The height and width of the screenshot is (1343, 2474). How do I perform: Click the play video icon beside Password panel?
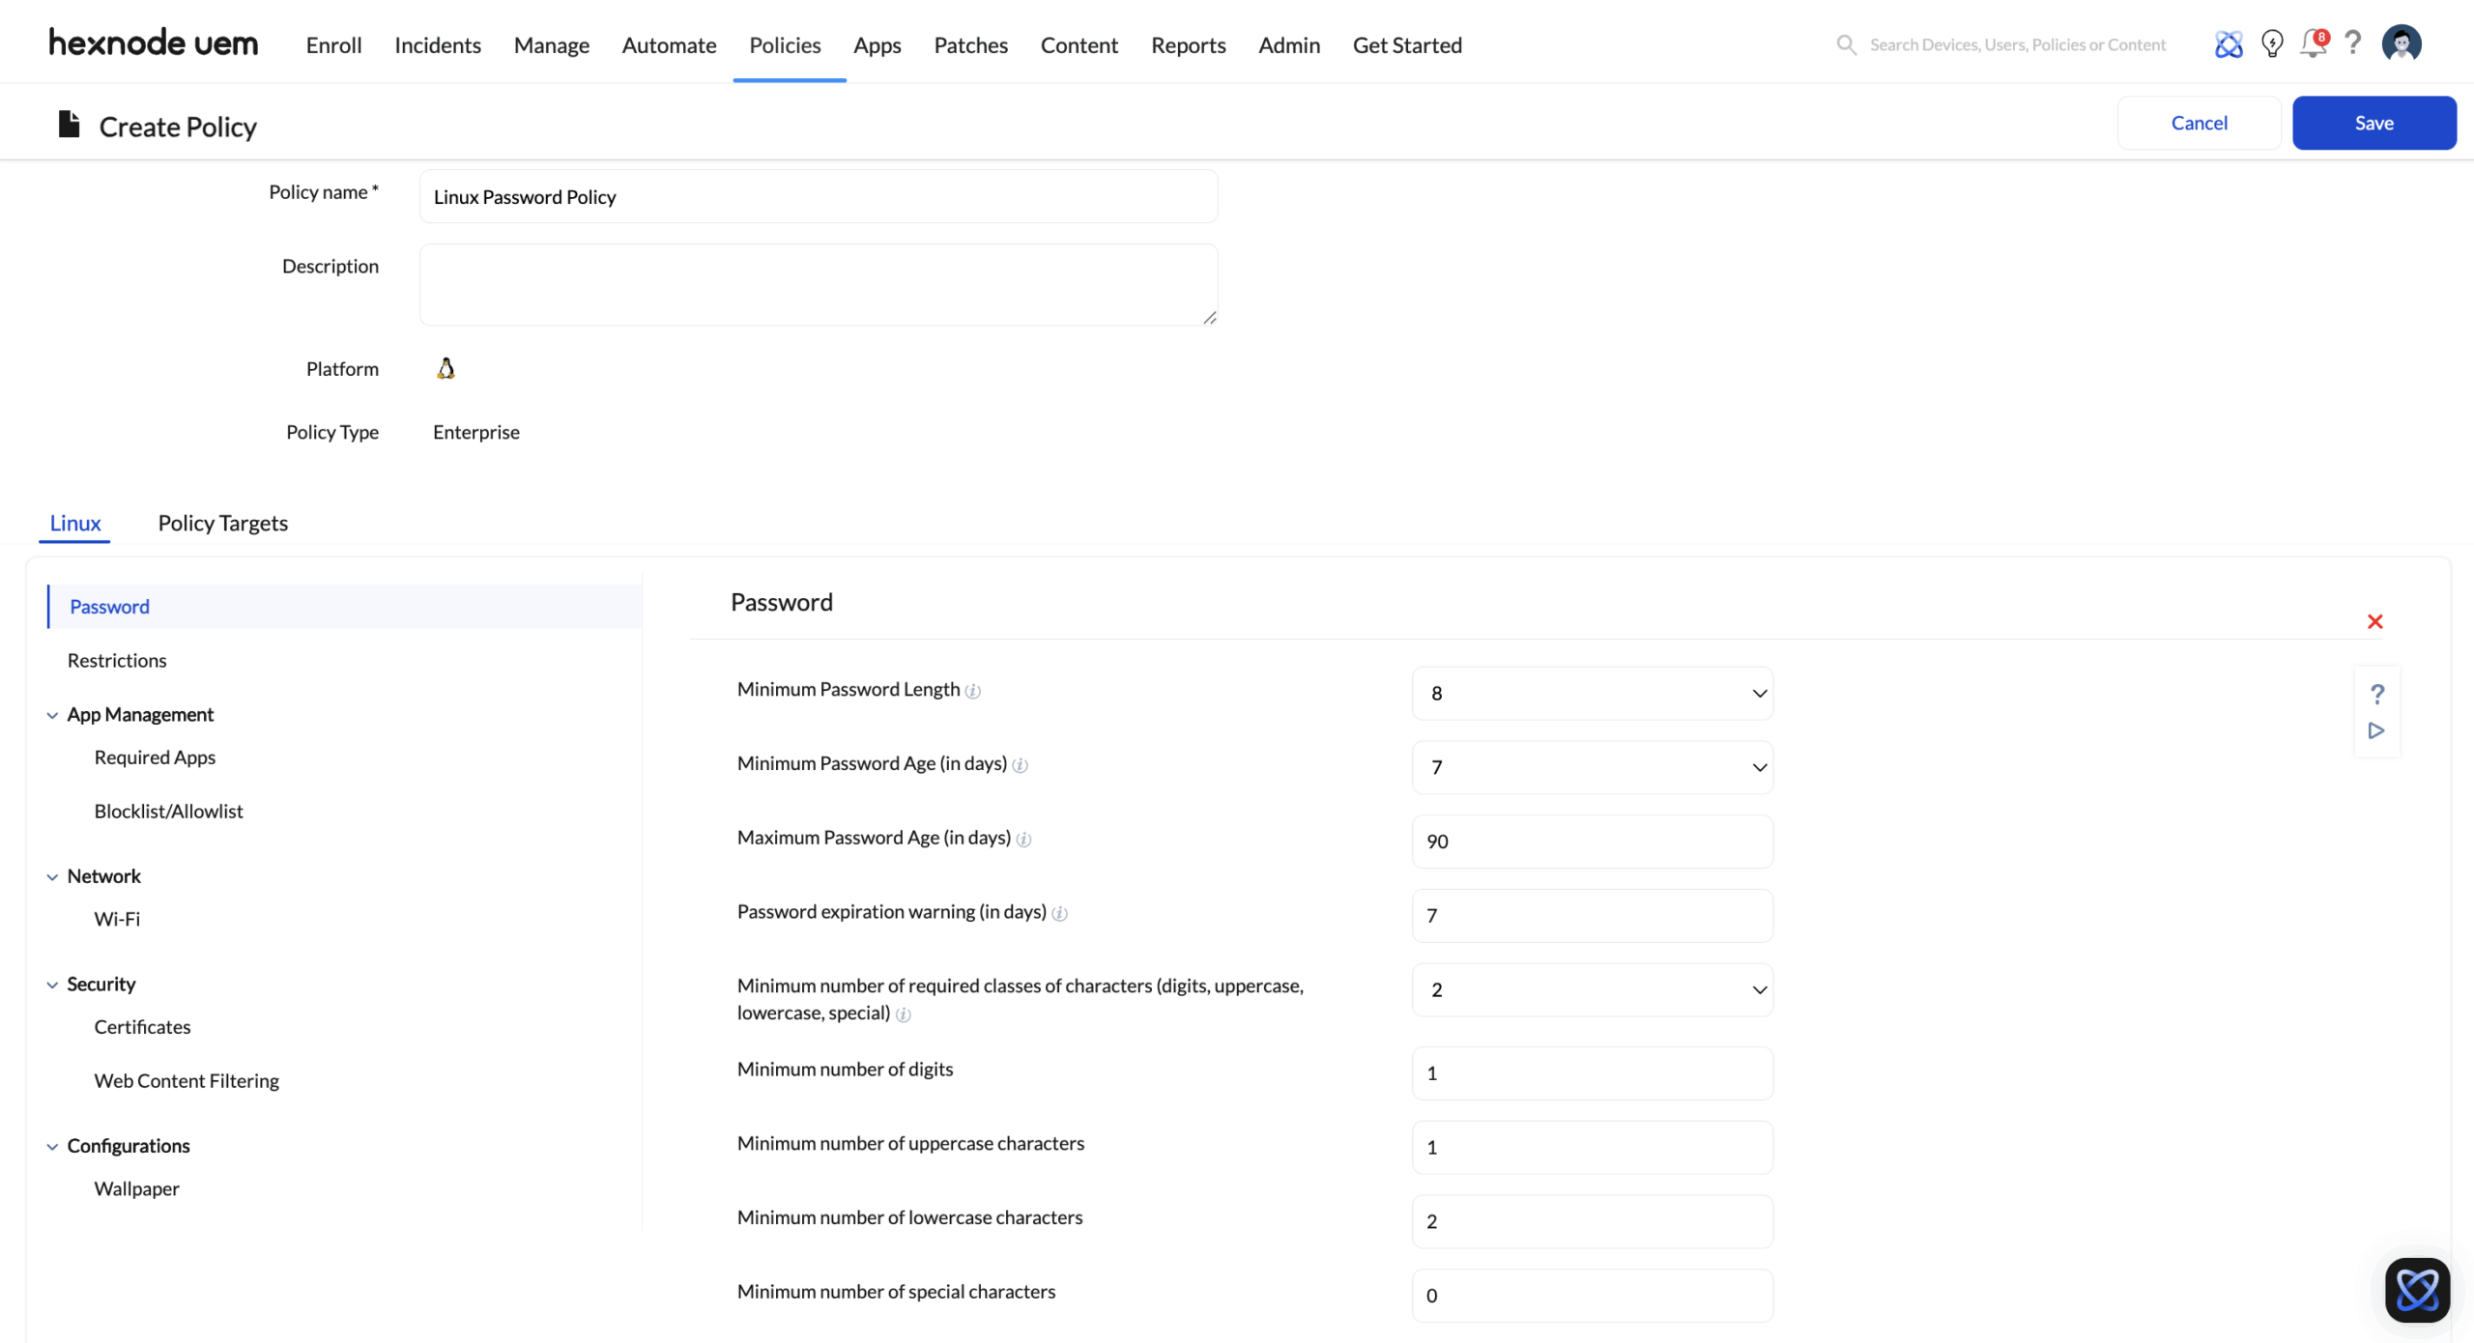pyautogui.click(x=2376, y=731)
